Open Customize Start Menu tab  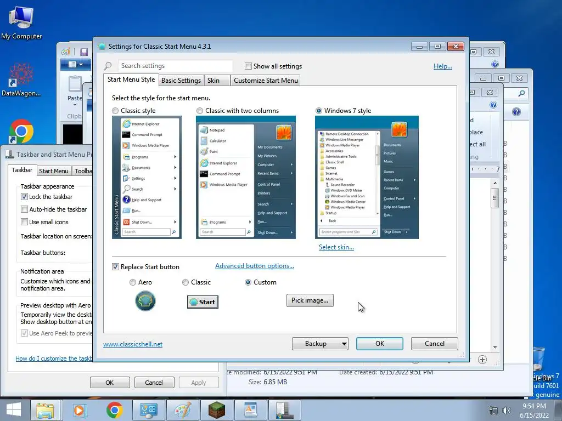coord(266,81)
